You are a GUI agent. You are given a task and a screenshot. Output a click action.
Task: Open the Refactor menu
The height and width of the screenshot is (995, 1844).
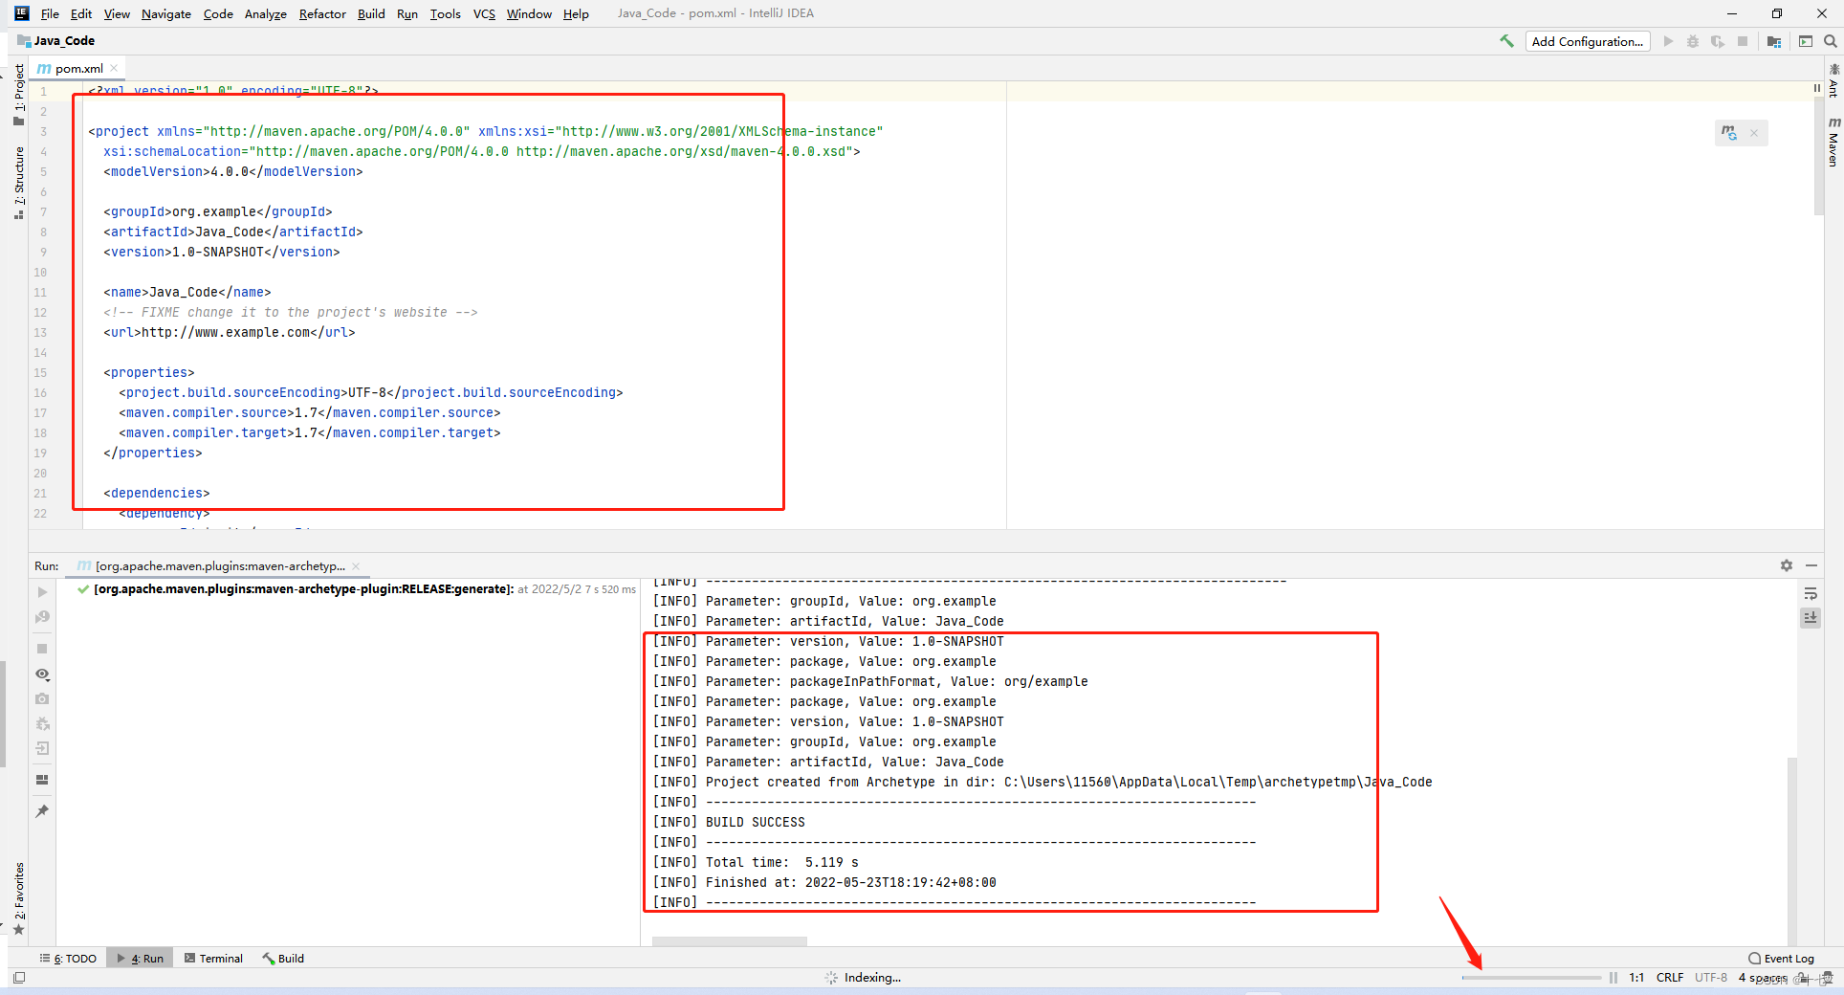click(322, 13)
